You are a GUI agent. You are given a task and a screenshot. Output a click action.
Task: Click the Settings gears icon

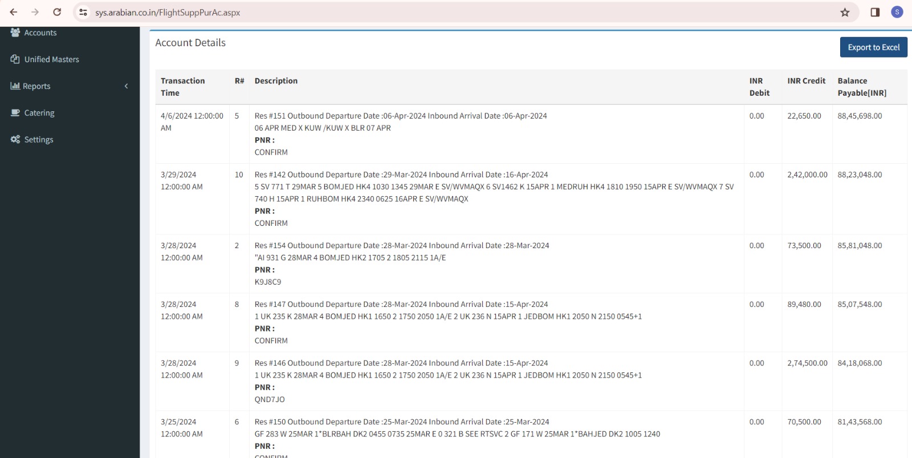coord(15,140)
